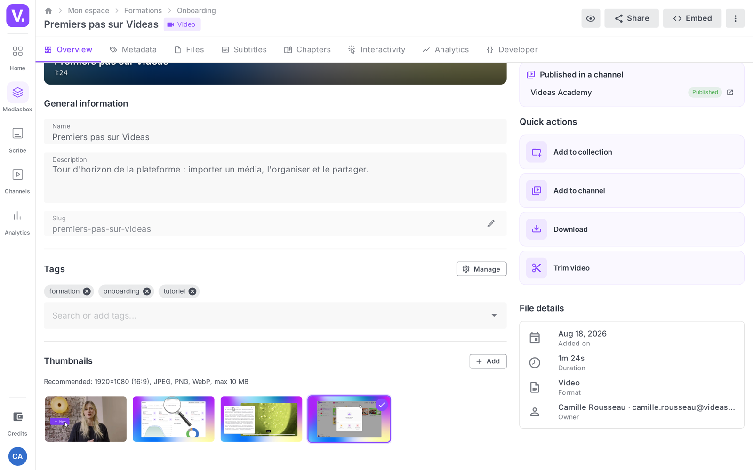Click the Embed button

(692, 18)
